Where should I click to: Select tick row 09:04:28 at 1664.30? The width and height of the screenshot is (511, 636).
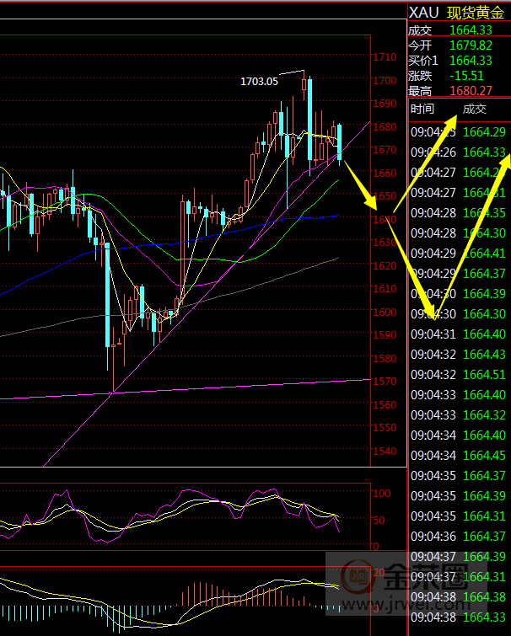[x=459, y=233]
